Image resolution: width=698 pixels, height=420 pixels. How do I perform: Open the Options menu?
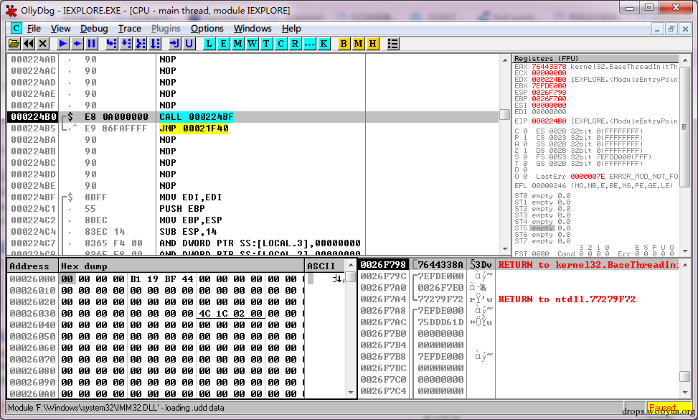pyautogui.click(x=207, y=29)
